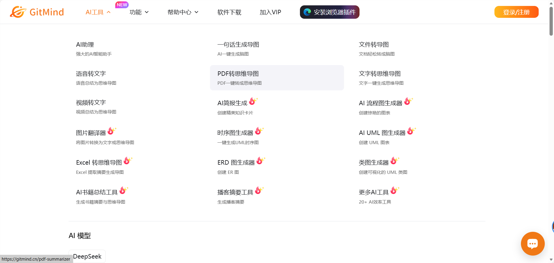Screen dimensions: 554x263
Task: Choose the 语音转文字 tool
Action: 91,74
